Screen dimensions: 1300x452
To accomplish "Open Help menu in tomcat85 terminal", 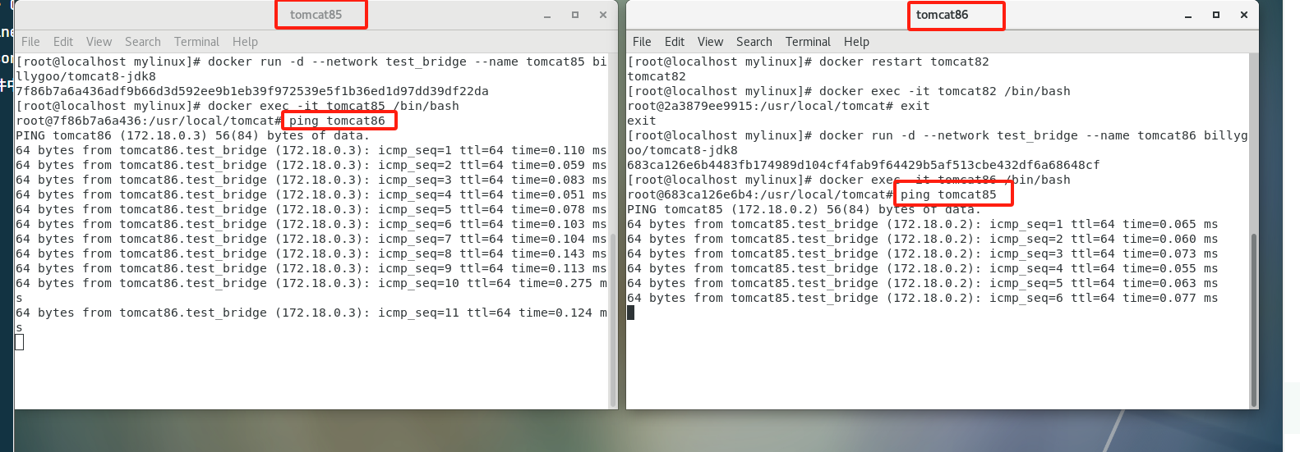I will [x=245, y=42].
